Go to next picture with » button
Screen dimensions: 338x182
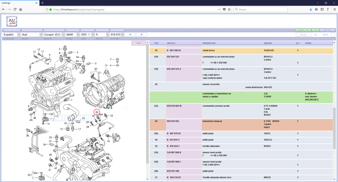pyautogui.click(x=141, y=35)
